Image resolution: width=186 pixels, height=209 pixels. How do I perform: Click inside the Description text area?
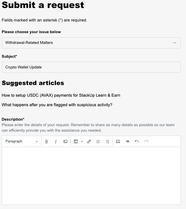pos(91,176)
